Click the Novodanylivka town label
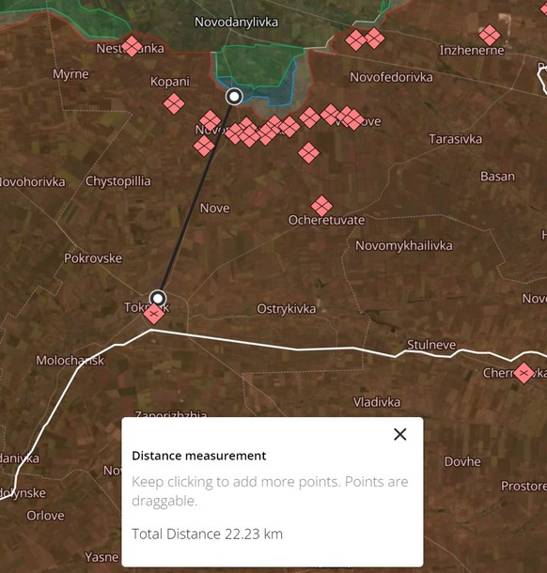Viewport: 547px width, 573px height. (x=236, y=23)
